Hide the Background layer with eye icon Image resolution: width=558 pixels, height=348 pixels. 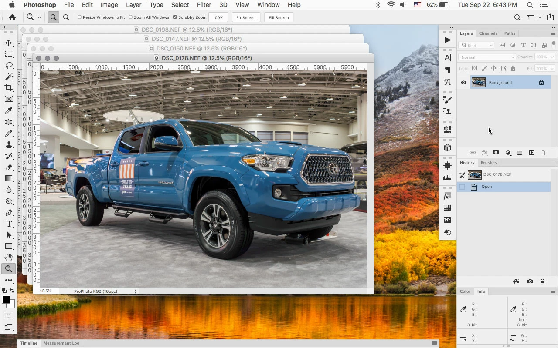pos(463,82)
